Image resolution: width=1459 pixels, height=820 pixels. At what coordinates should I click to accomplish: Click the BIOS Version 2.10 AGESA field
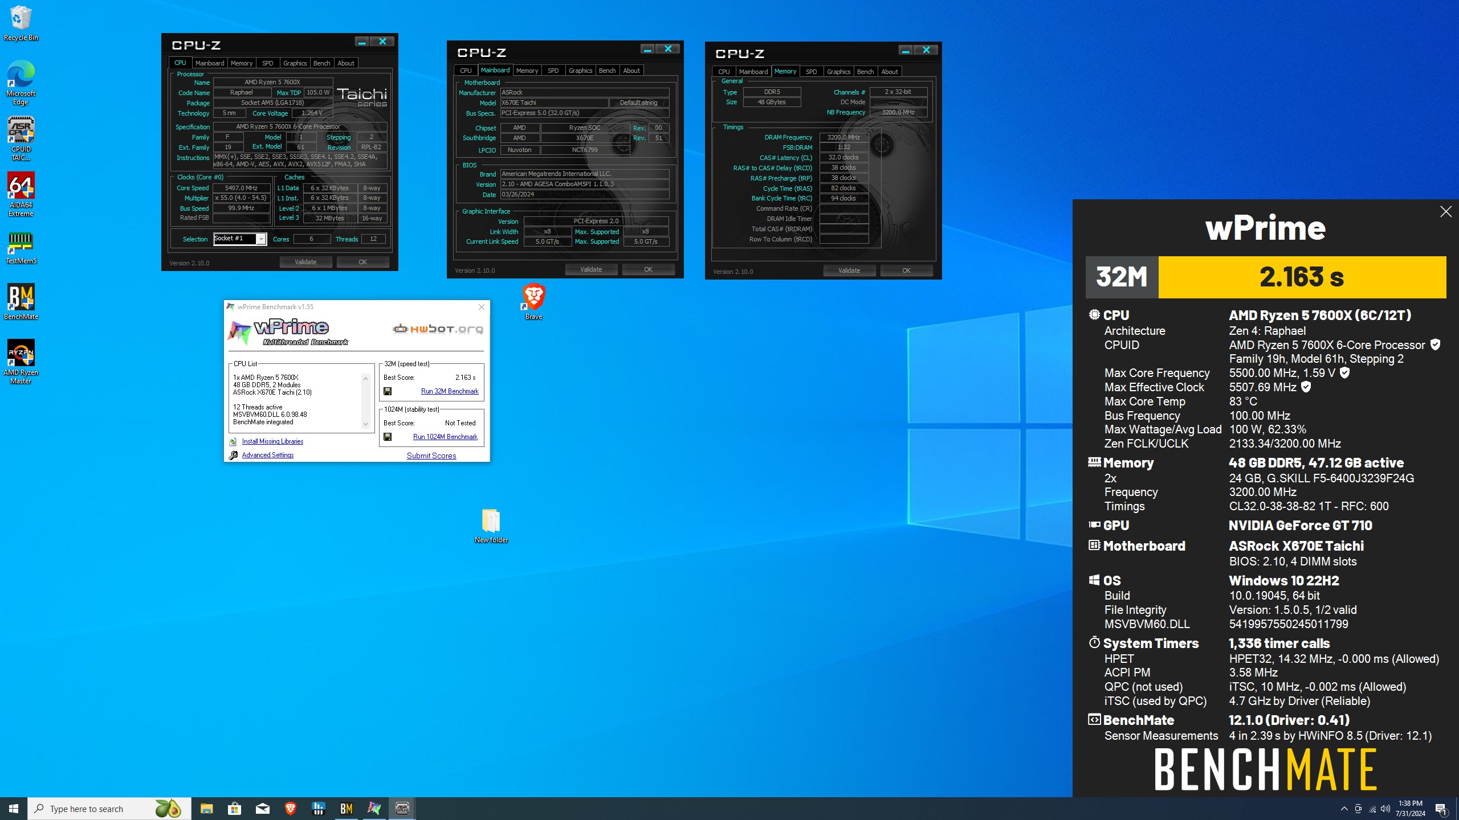pyautogui.click(x=585, y=184)
